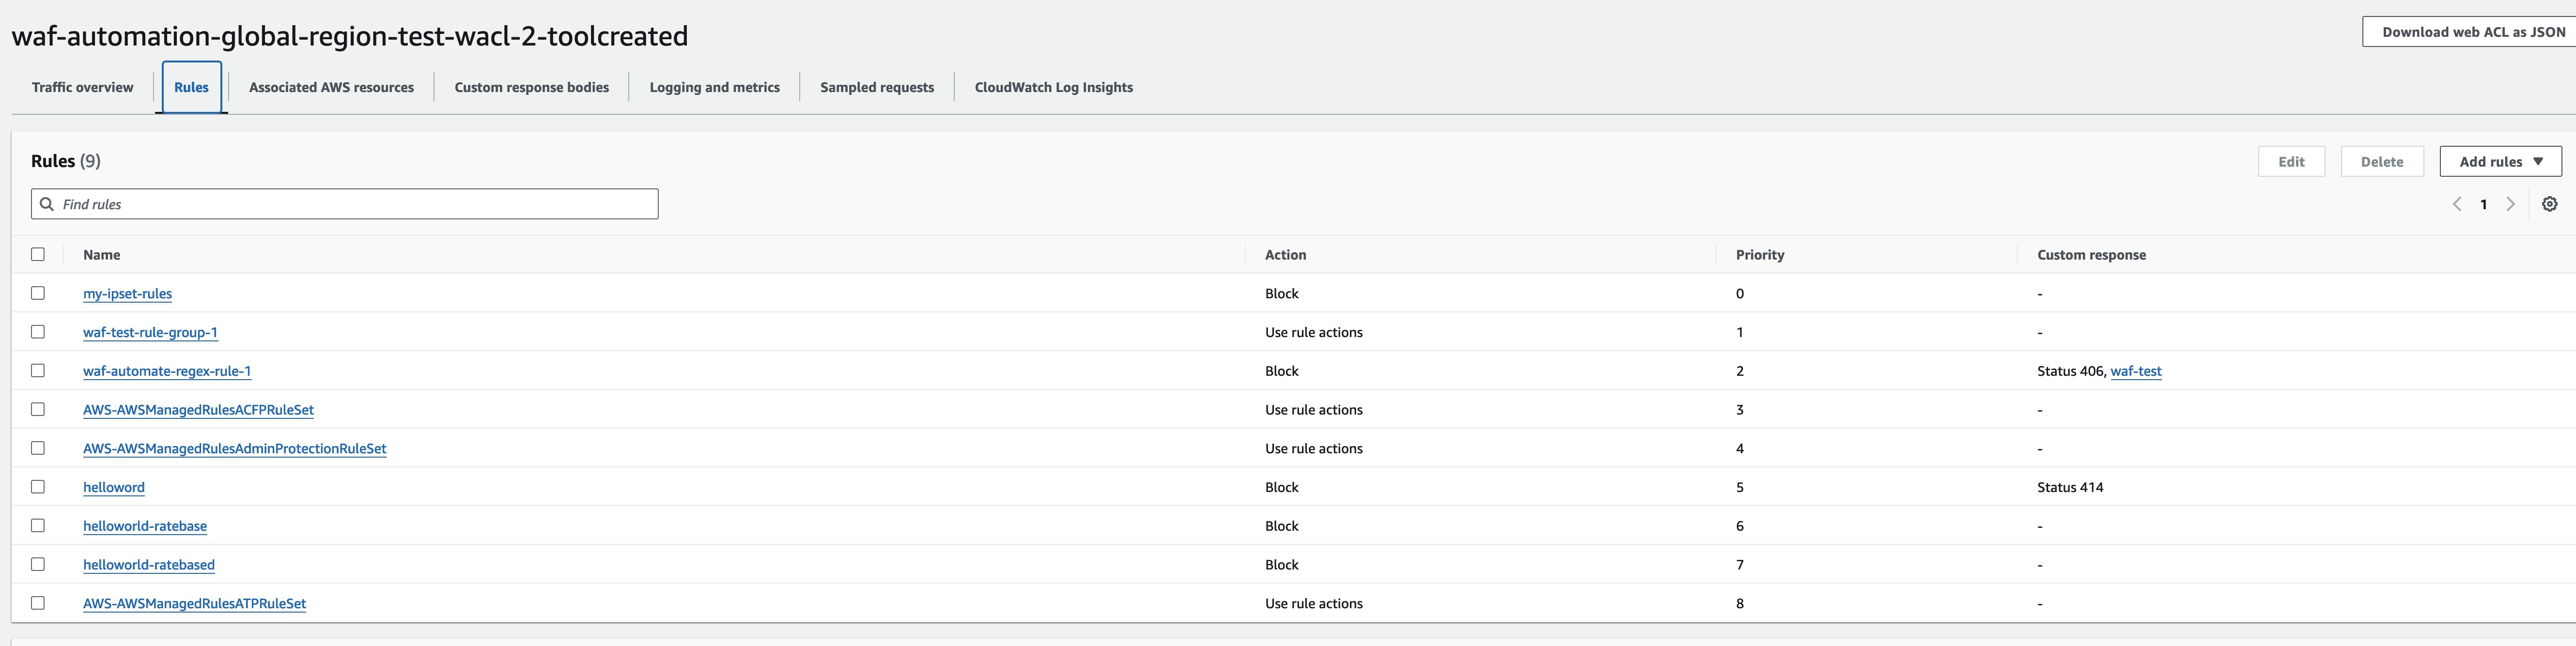
Task: Check the my-ipset-rules row checkbox
Action: (x=38, y=293)
